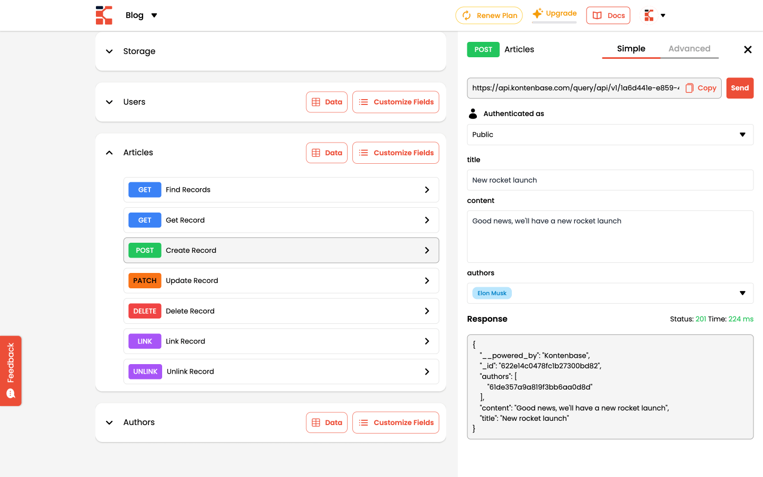This screenshot has height=477, width=763.
Task: Click the Kontenbase logo in the header
Action: (104, 15)
